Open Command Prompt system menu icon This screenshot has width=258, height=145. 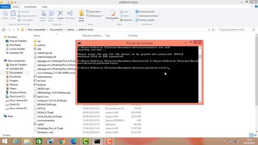[79, 43]
